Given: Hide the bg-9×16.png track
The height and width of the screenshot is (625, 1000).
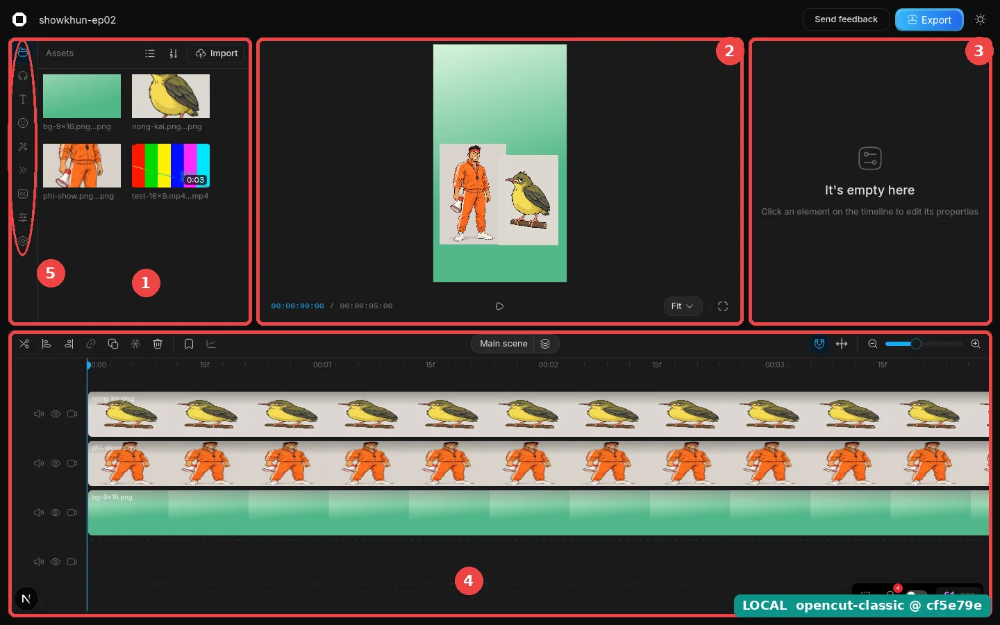Looking at the screenshot, I should pyautogui.click(x=56, y=512).
